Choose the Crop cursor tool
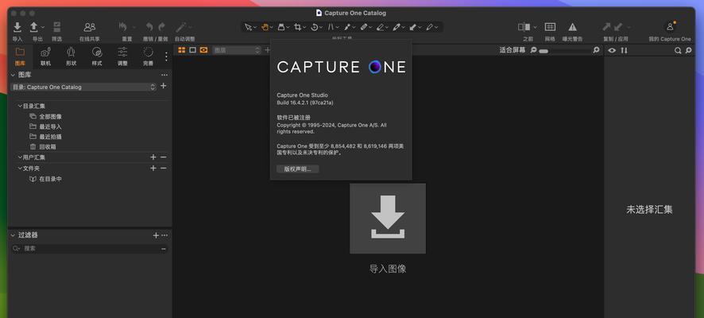This screenshot has width=704, height=318. 298,27
